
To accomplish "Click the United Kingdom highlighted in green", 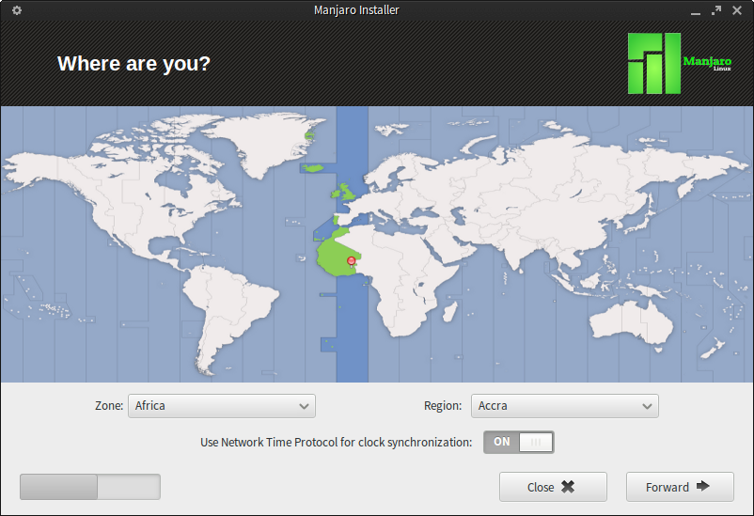I will 344,192.
